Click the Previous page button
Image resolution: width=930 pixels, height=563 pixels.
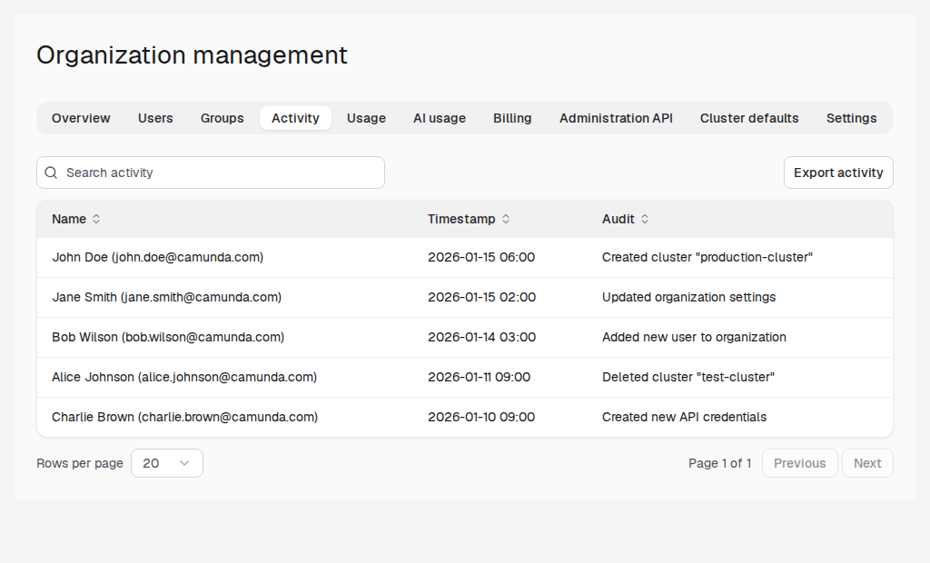pyautogui.click(x=799, y=463)
